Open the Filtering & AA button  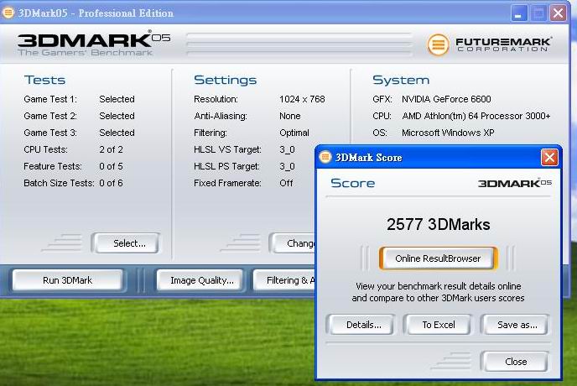285,280
